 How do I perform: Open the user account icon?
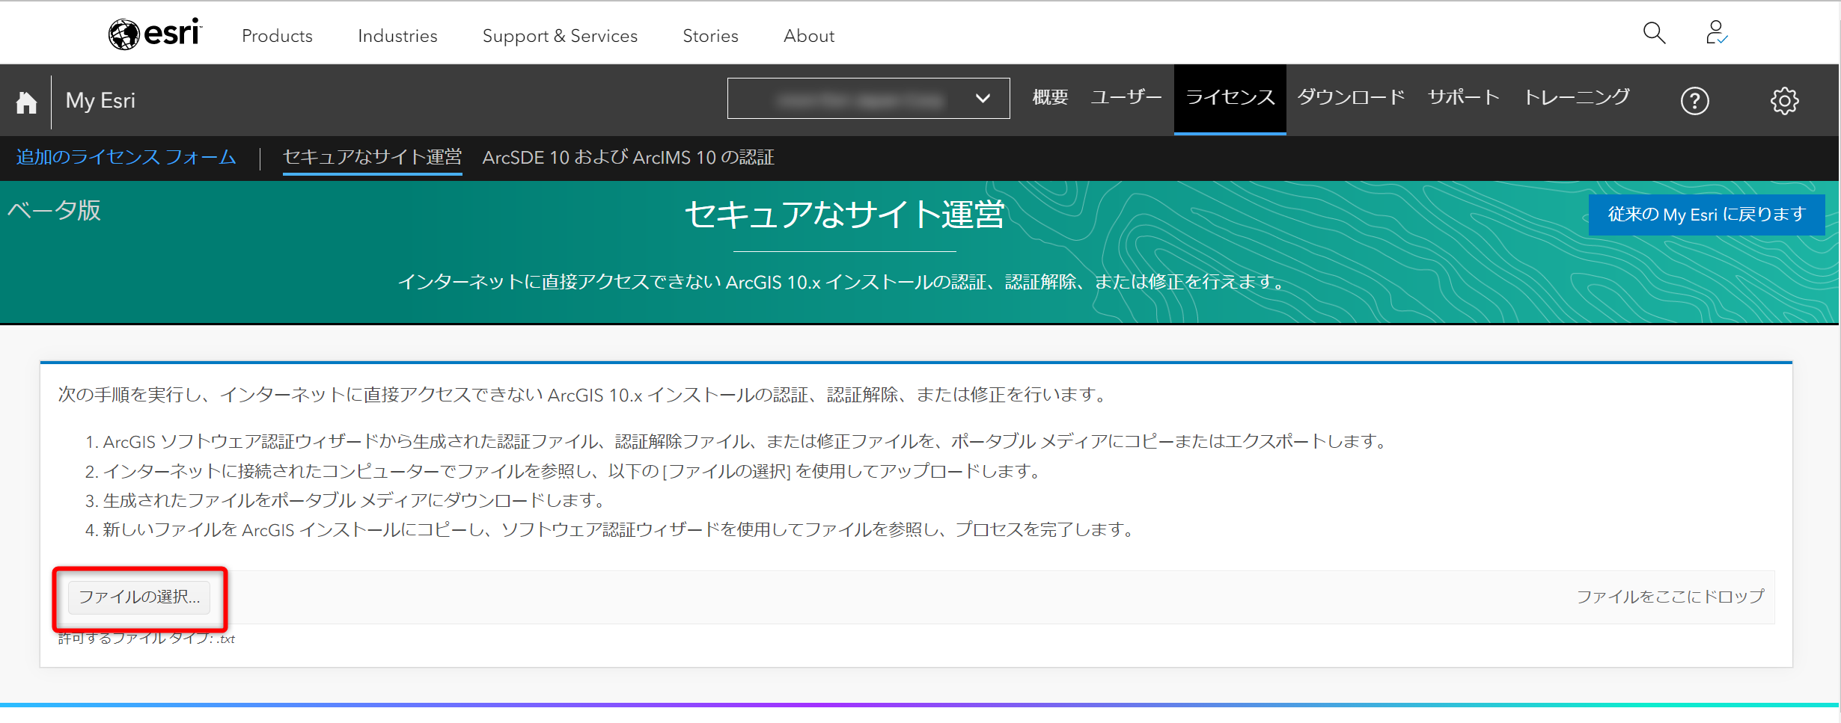1716,33
